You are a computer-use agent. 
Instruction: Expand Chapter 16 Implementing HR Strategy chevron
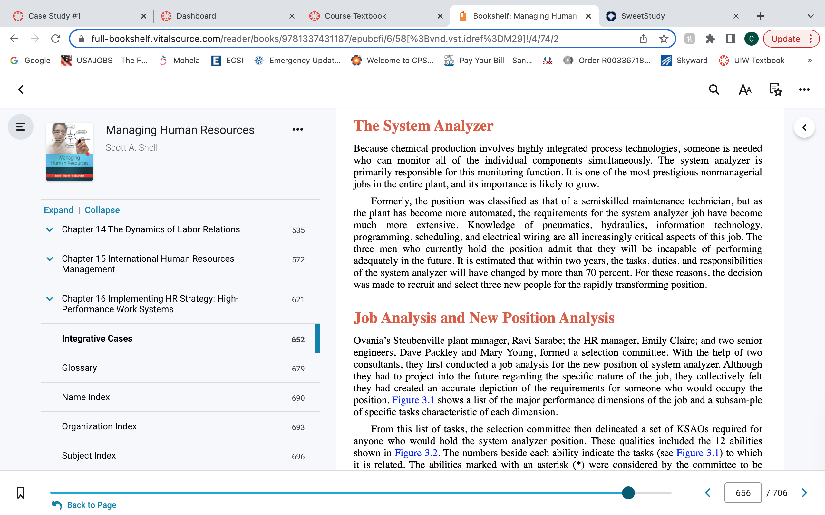pyautogui.click(x=49, y=299)
